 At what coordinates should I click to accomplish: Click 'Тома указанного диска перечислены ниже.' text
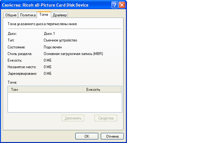[43, 24]
